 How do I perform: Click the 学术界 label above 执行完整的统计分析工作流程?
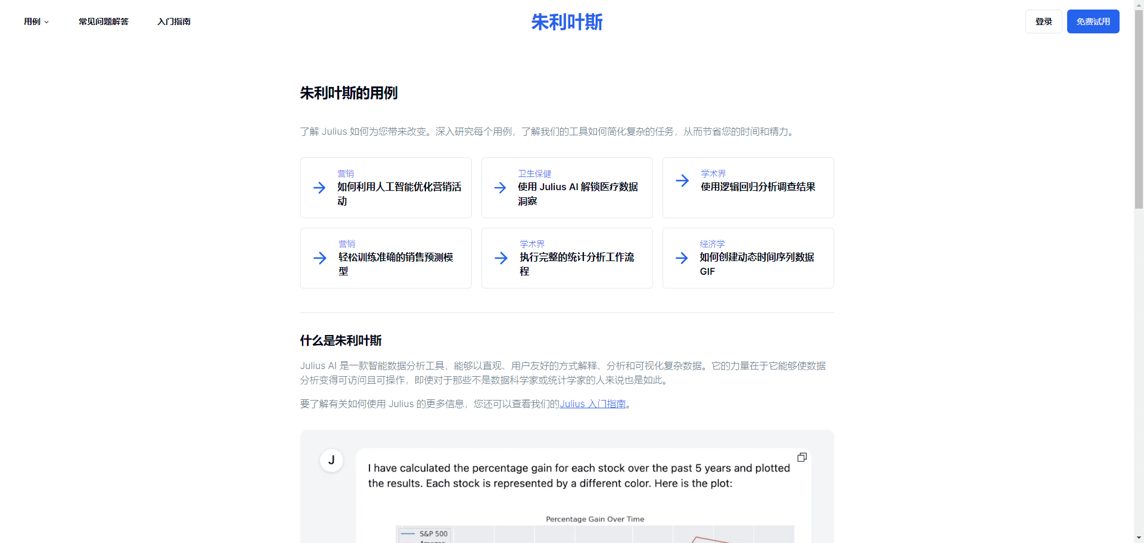pos(532,244)
